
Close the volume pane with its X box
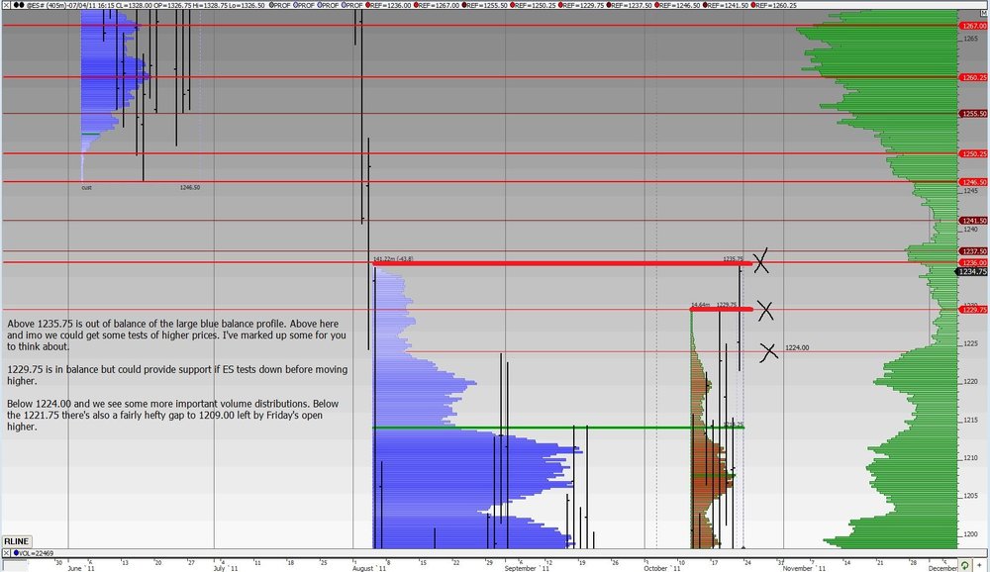pos(6,553)
